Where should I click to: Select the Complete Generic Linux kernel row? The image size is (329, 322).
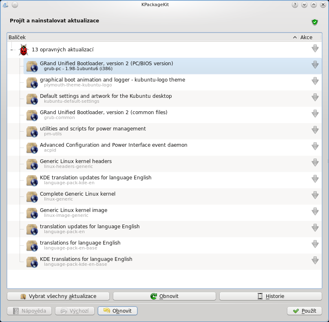tap(172, 196)
